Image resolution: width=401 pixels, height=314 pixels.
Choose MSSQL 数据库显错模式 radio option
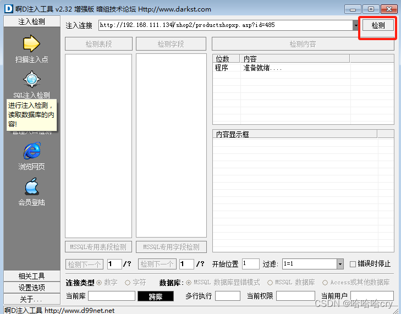(x=189, y=283)
